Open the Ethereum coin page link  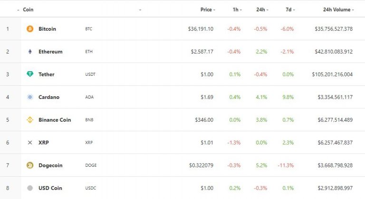coord(50,52)
